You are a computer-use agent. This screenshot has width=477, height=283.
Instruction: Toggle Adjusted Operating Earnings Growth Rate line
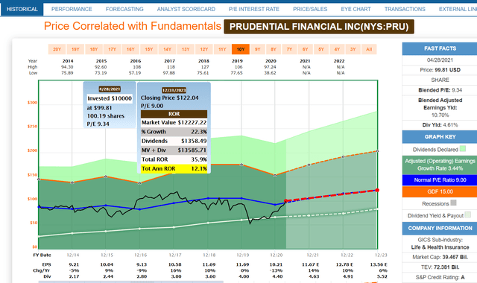440,165
